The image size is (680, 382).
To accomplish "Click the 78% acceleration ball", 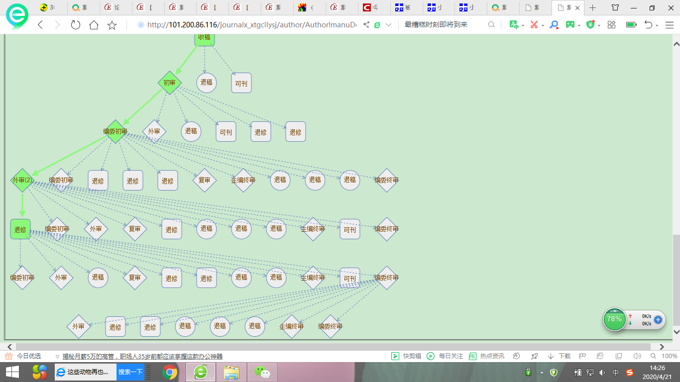I will point(614,319).
